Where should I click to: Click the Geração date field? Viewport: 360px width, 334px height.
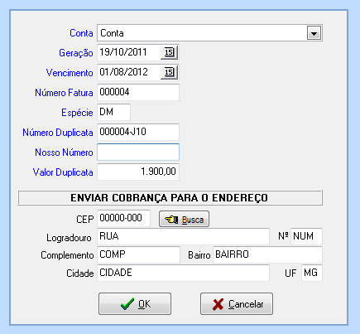click(x=129, y=52)
